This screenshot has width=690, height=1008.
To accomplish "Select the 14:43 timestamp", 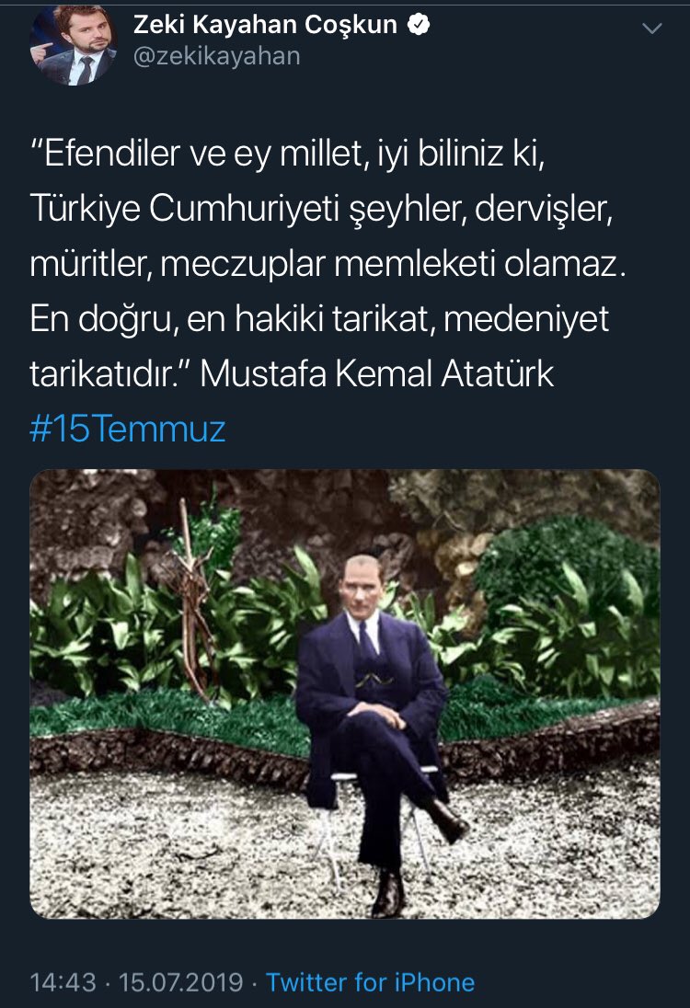I will click(63, 982).
